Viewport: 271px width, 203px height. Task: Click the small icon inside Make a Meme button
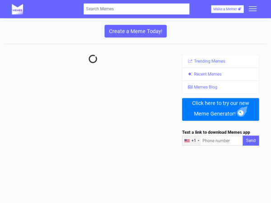[x=240, y=9]
